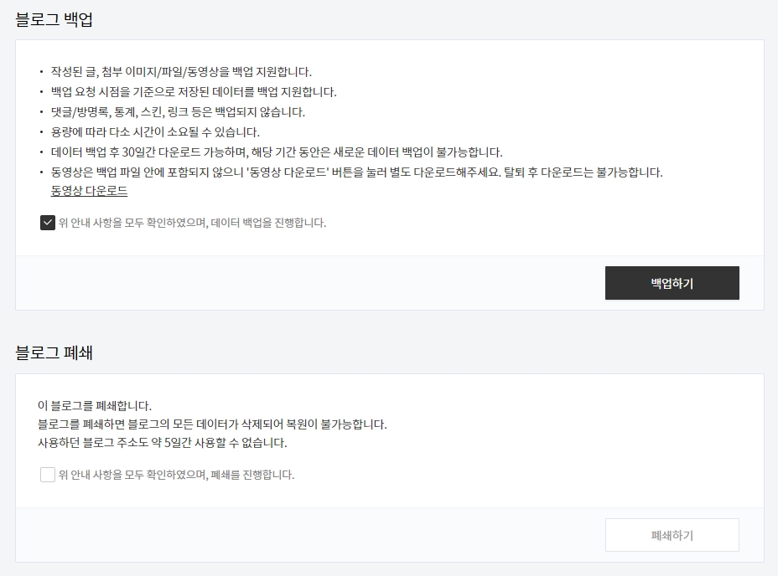
Task: Select the 블로그 백업 section heading
Action: tap(54, 19)
